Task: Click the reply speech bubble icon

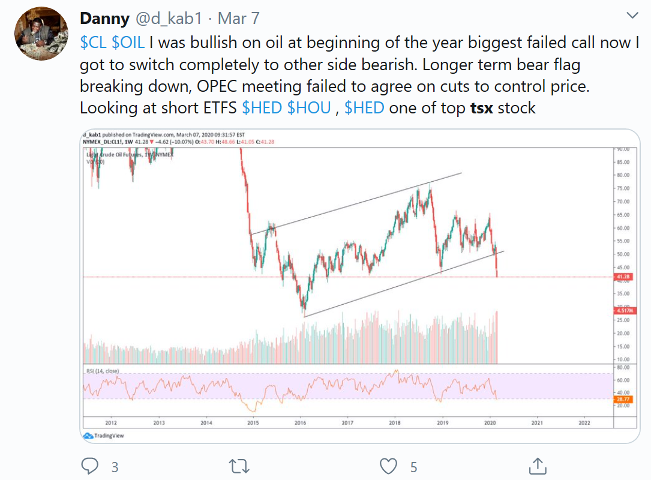Action: pyautogui.click(x=89, y=466)
